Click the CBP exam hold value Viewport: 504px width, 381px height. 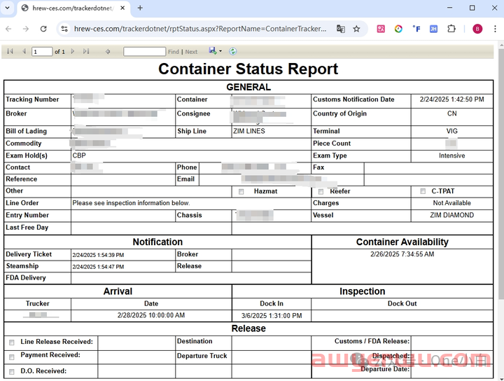point(79,155)
